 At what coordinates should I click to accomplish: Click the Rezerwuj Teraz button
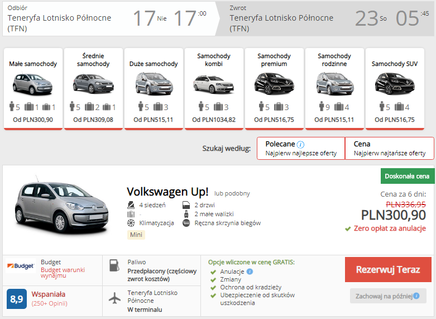coord(388,269)
